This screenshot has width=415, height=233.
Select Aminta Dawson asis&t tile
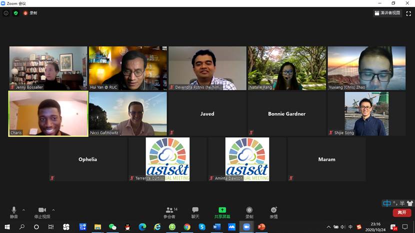(247, 159)
